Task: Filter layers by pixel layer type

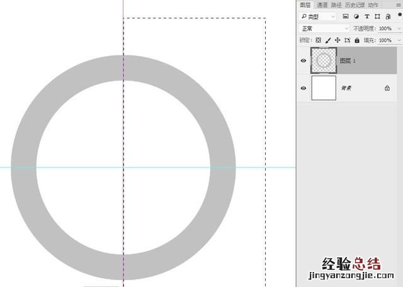Action: click(x=346, y=16)
